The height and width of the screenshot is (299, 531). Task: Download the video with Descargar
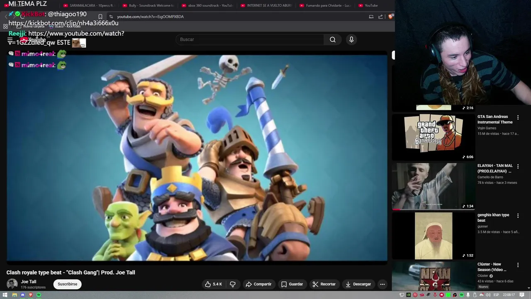pyautogui.click(x=358, y=284)
